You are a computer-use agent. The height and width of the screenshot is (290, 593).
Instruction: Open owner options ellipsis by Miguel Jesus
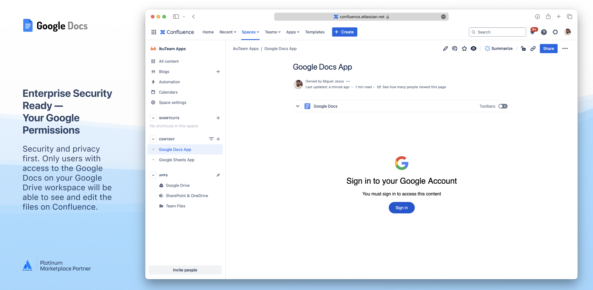[348, 81]
